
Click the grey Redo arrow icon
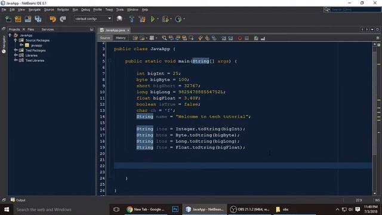tap(63, 19)
